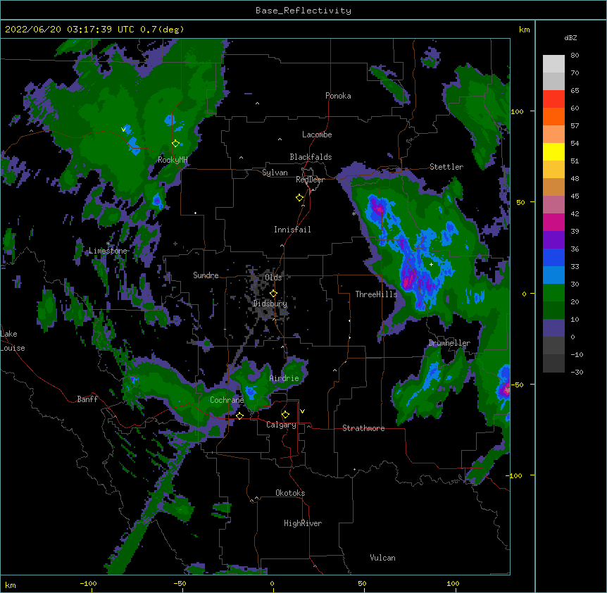Viewport: 607px width, 593px height.
Task: Select the yellow diamond marker above Calgary label
Action: pos(285,415)
